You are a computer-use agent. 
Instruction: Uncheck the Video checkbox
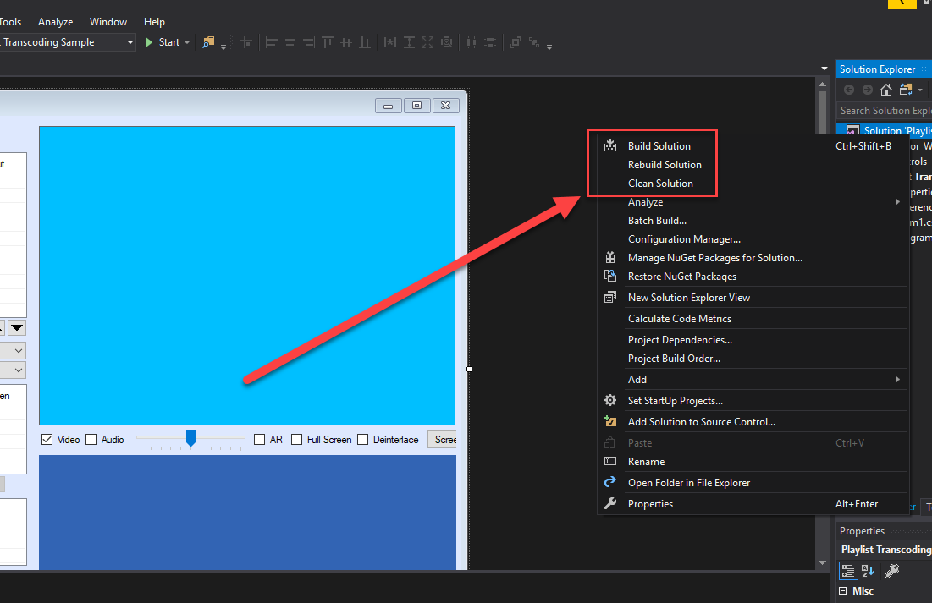tap(47, 440)
